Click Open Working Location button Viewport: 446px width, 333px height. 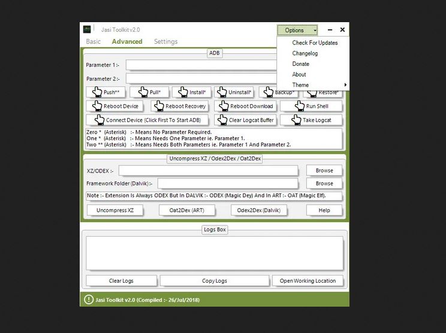[x=308, y=281]
